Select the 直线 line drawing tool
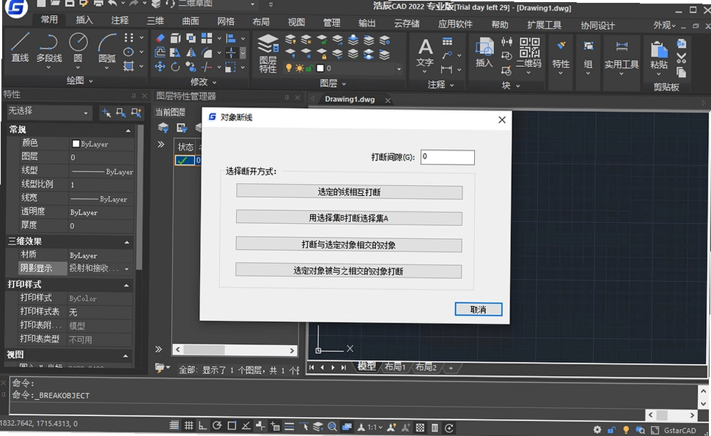This screenshot has height=436, width=711. (x=20, y=47)
